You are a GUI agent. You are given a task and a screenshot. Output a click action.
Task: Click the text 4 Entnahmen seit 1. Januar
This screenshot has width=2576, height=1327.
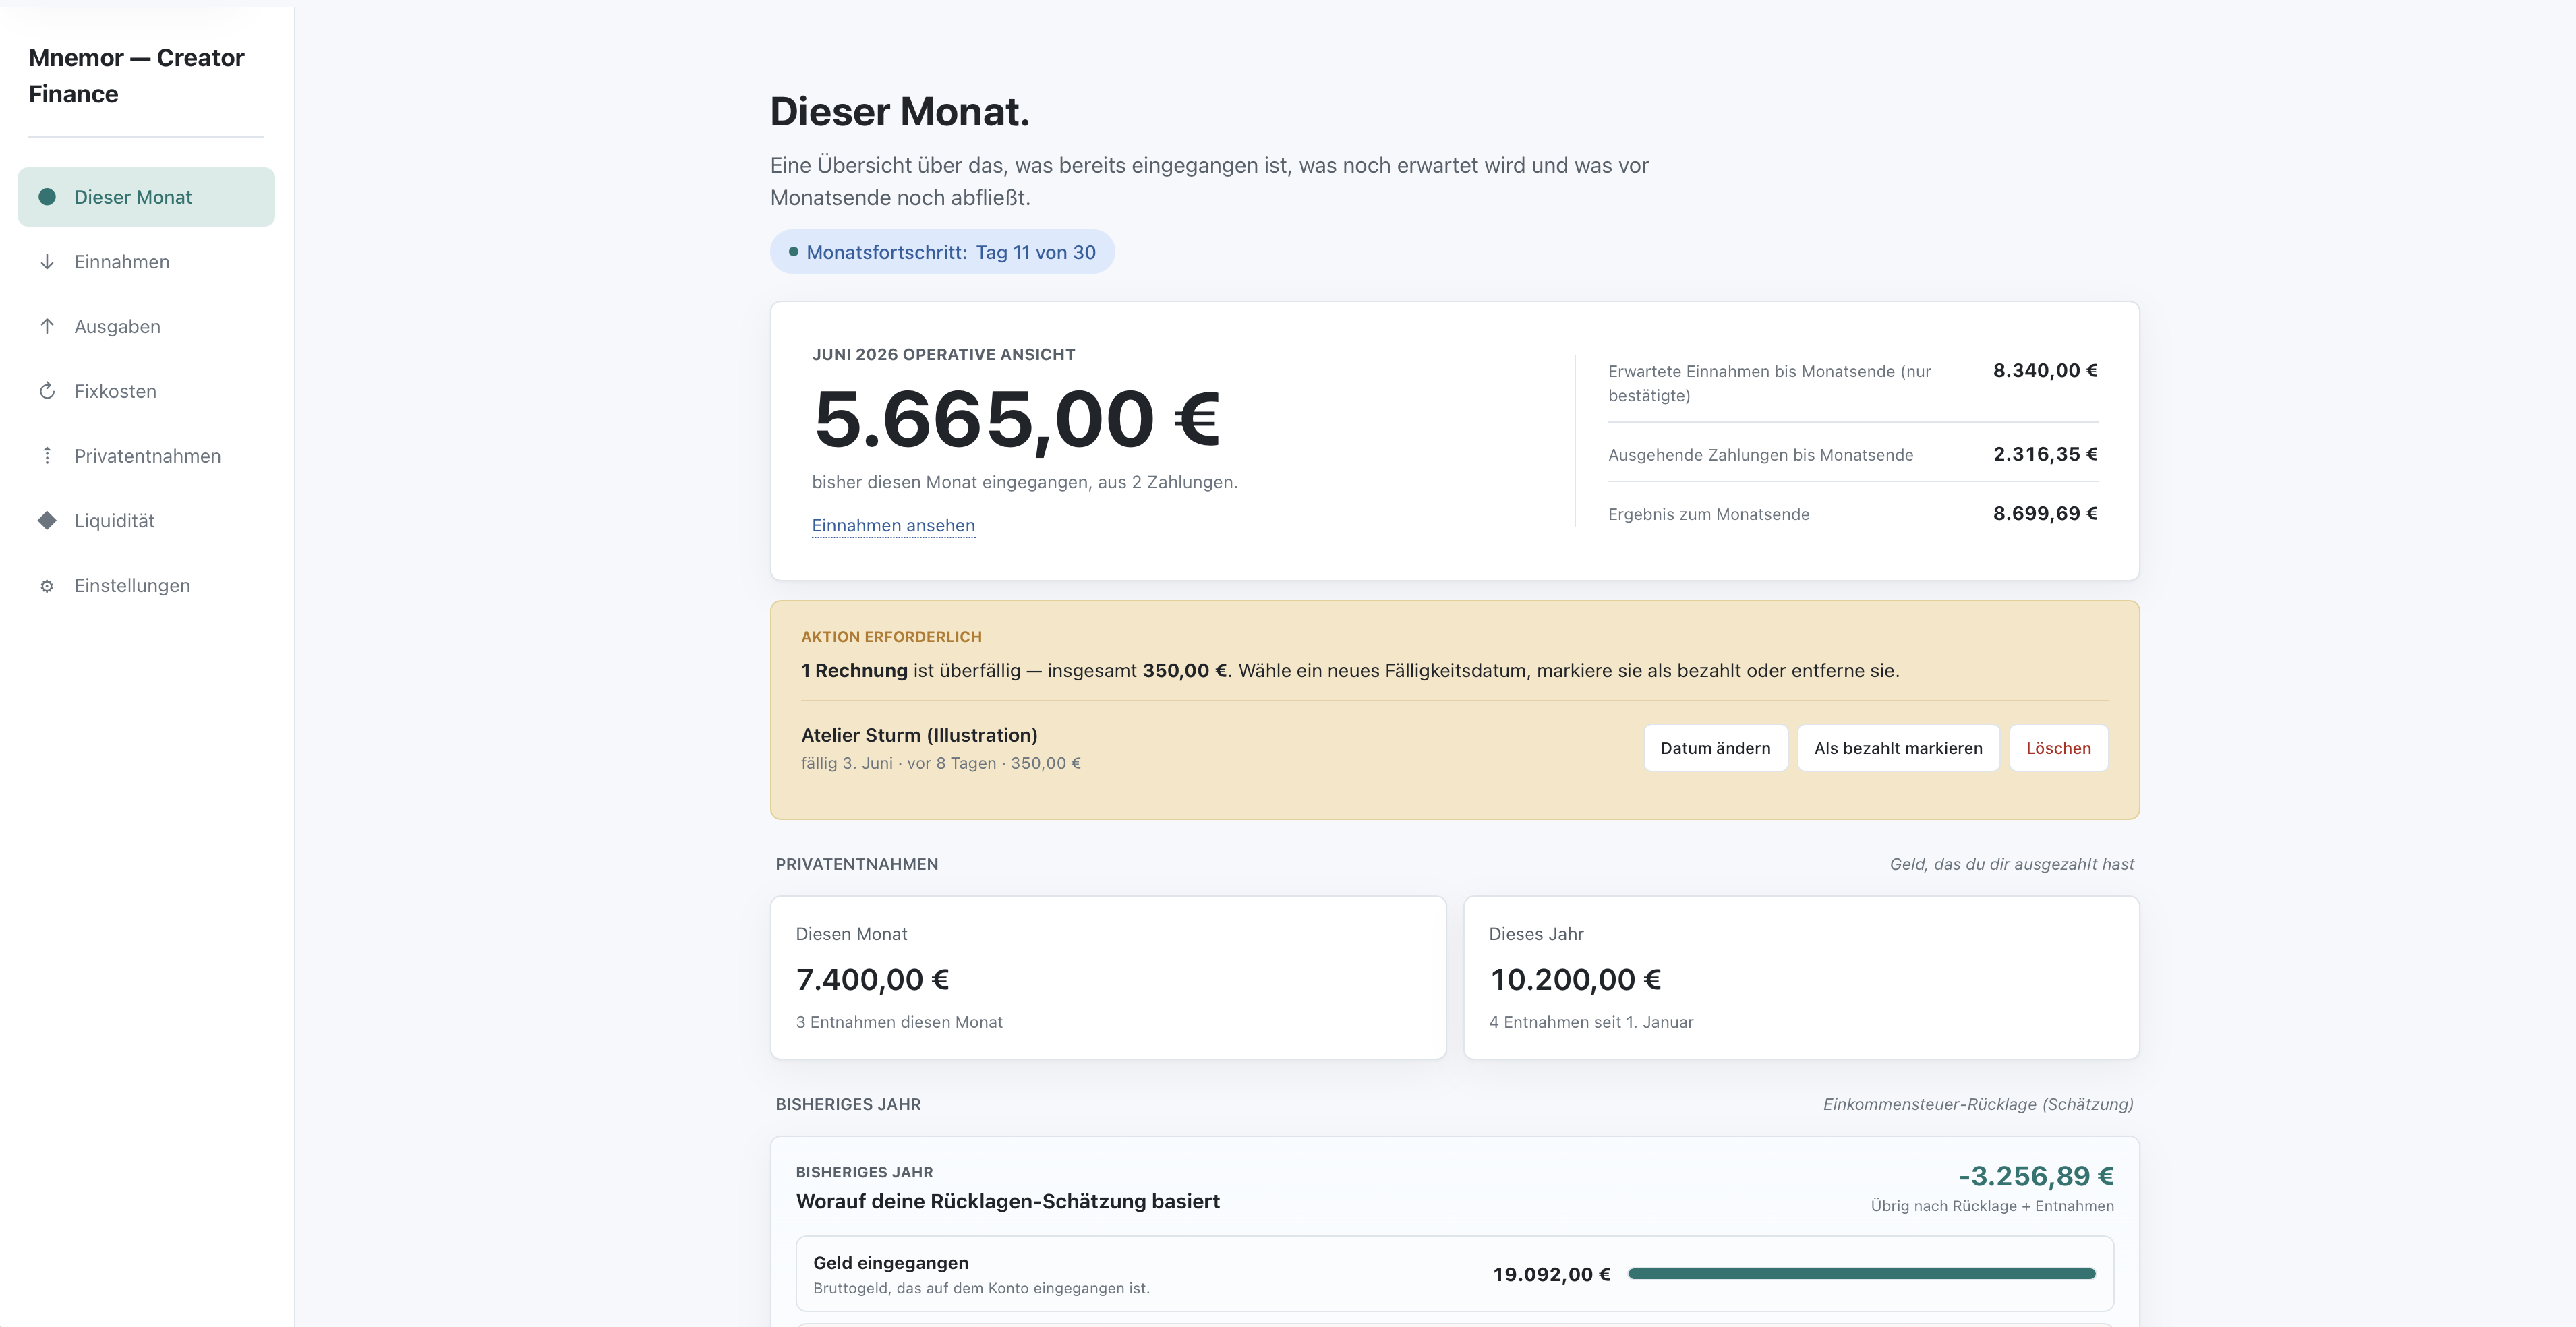click(x=1591, y=1022)
